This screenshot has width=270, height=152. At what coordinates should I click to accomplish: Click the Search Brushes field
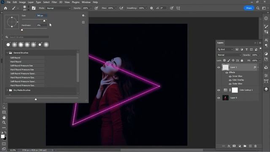coord(29,37)
